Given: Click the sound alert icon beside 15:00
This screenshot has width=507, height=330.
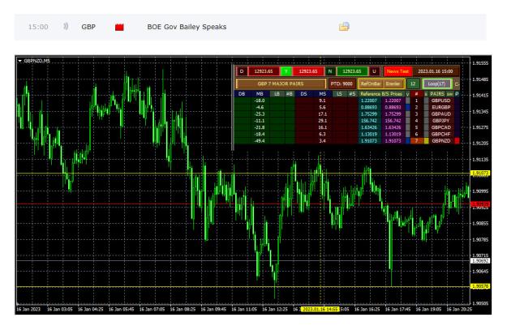Looking at the screenshot, I should (x=66, y=27).
